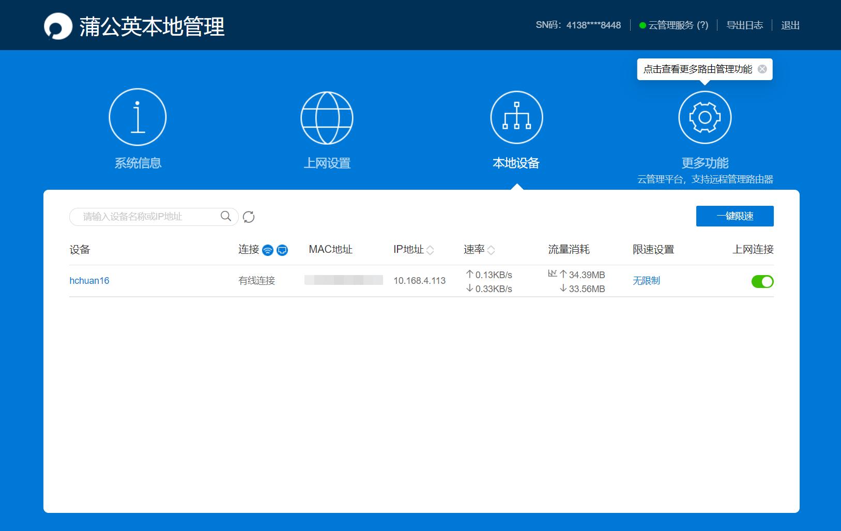This screenshot has width=841, height=531.
Task: Select the WiFi connection filter icon
Action: coord(267,250)
